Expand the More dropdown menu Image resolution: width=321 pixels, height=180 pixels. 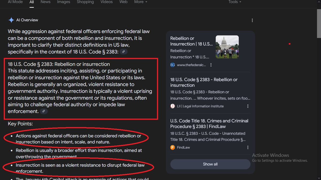[x=141, y=2]
